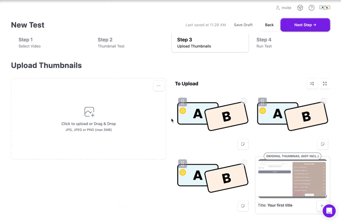The height and width of the screenshot is (223, 341).
Task: Select the original thumbnail preview image
Action: pos(292,179)
